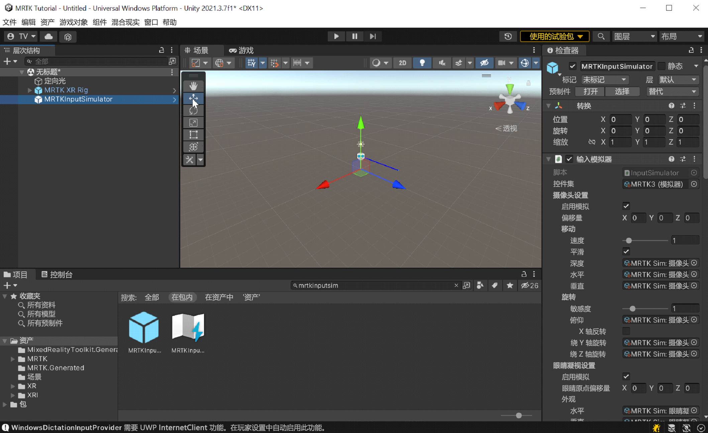Click the global search magnifier icon
This screenshot has height=433, width=708.
coord(601,36)
